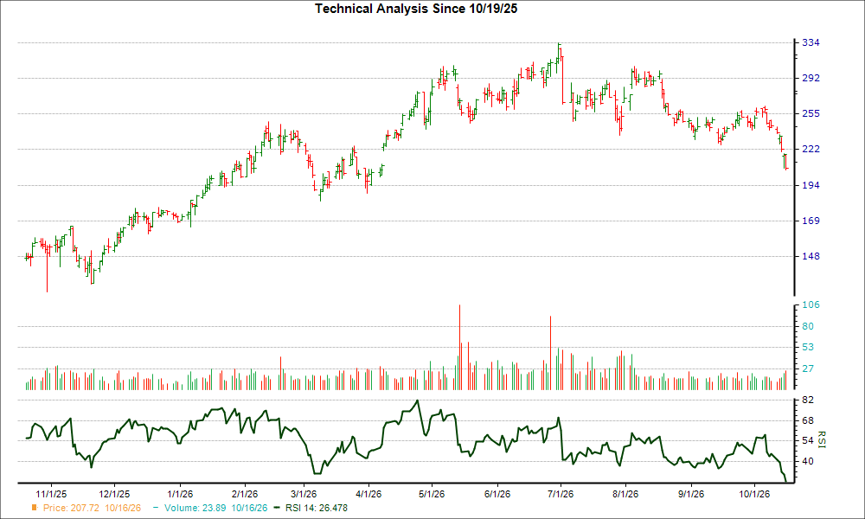
Task: Click the 255 price axis label
Action: pyautogui.click(x=811, y=113)
